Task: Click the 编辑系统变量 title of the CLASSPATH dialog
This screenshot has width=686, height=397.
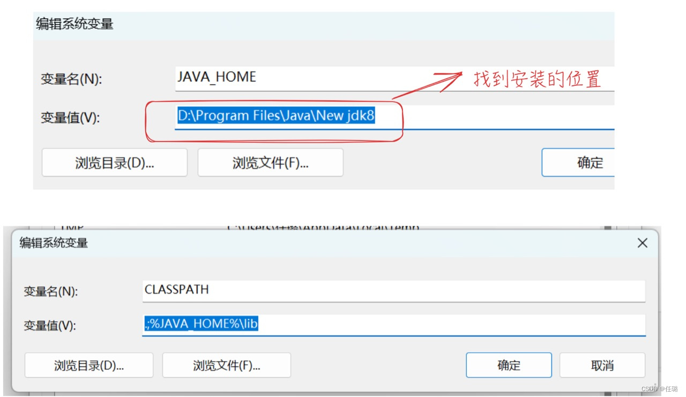Action: tap(54, 243)
